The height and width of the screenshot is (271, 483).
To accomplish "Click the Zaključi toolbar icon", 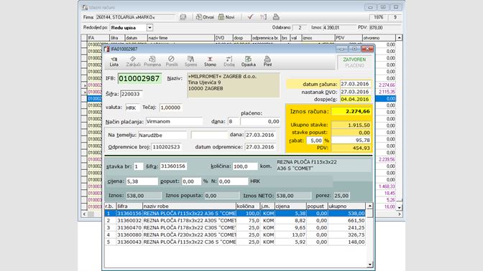I will 133,62.
